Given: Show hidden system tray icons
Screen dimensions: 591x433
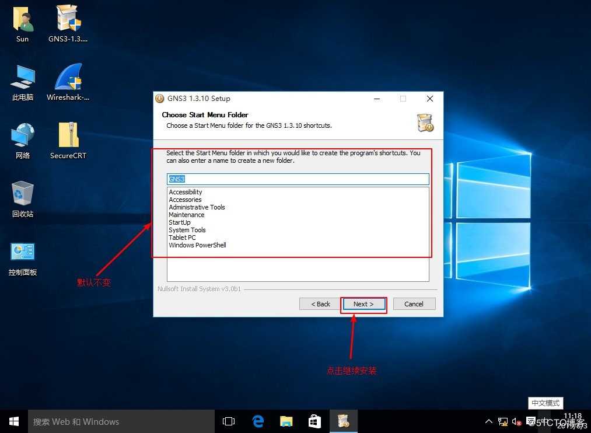Looking at the screenshot, I should coord(489,421).
